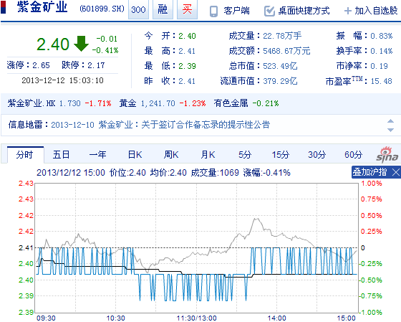Click the stock code (601899.SH)
Image resolution: width=401 pixels, height=322 pixels.
[102, 9]
